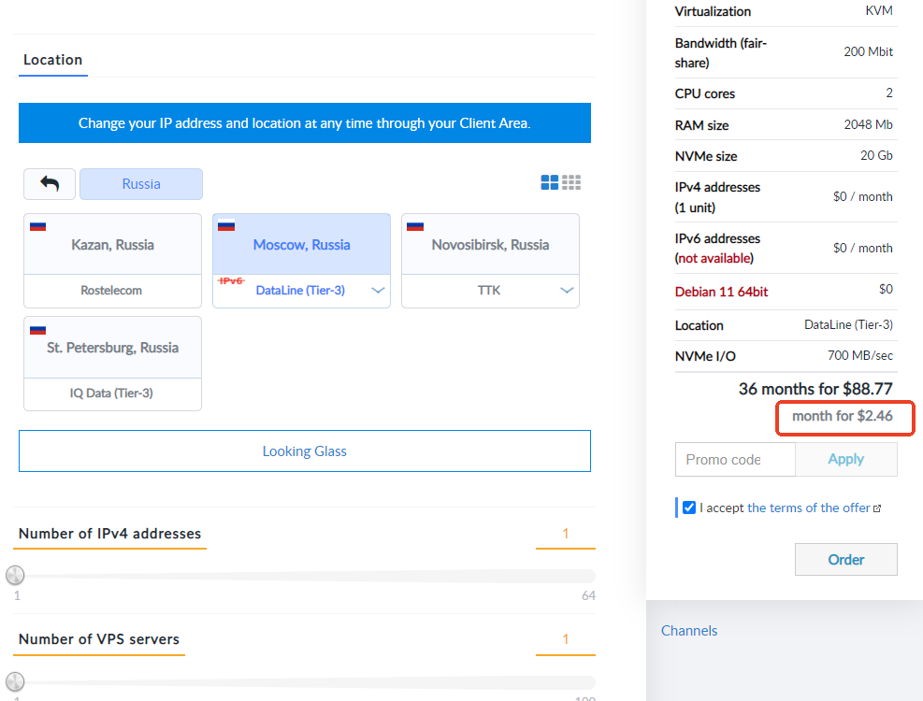Viewport: 923px width, 701px height.
Task: Switch to large grid view icon
Action: [550, 183]
